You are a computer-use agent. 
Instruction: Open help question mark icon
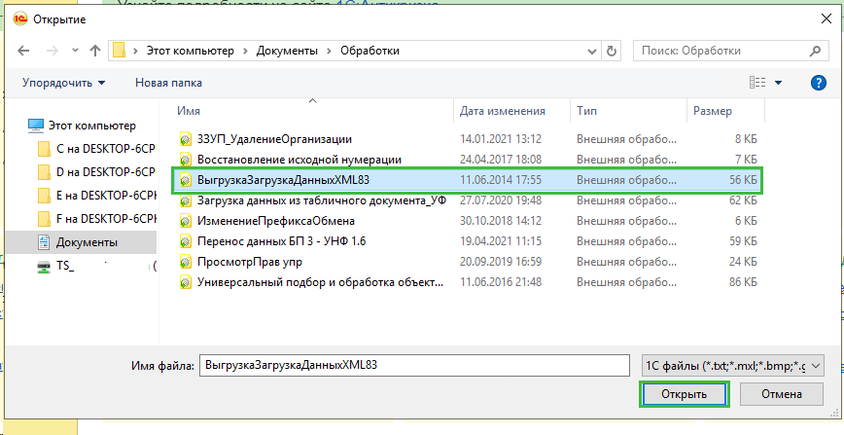tap(818, 83)
